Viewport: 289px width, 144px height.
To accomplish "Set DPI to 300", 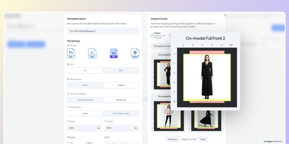I will pos(121,70).
